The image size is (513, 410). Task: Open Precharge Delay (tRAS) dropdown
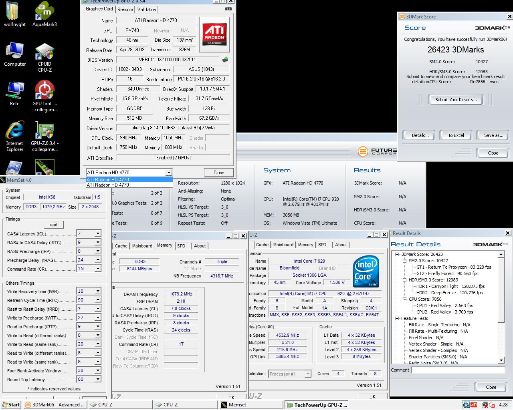(97, 260)
